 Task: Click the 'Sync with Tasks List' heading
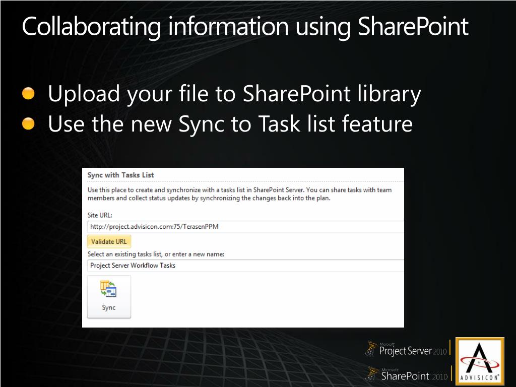[121, 175]
